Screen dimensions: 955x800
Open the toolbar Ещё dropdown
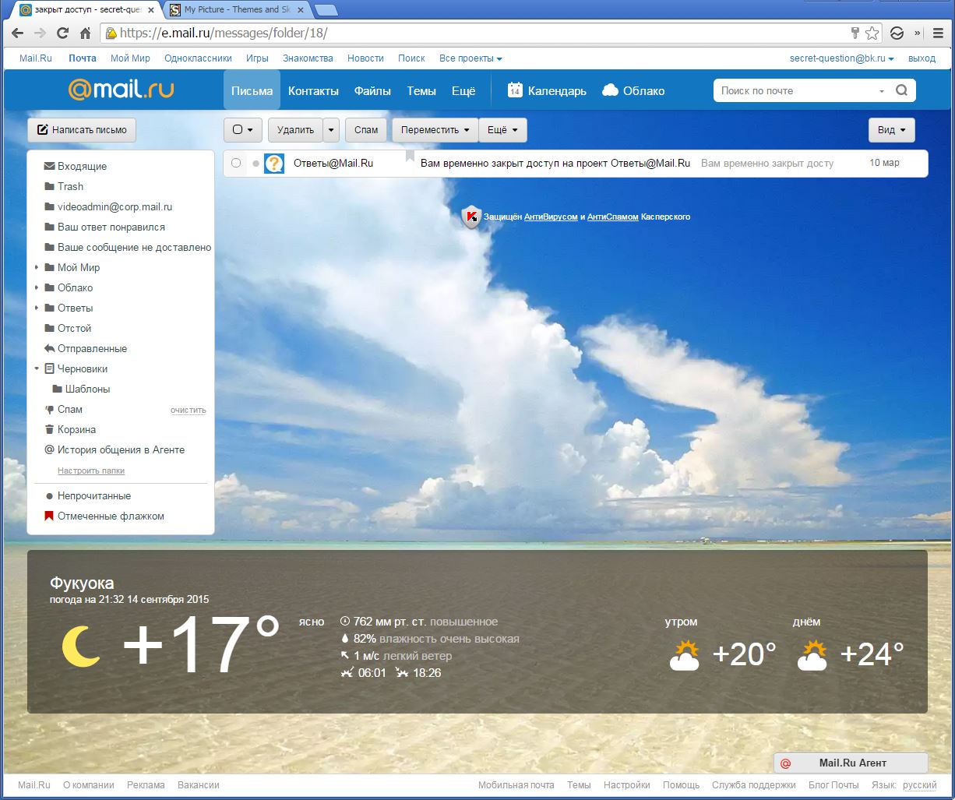502,130
